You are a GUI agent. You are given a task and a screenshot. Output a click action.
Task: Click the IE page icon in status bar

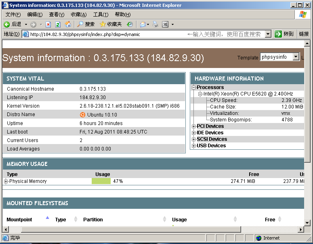click(6, 238)
